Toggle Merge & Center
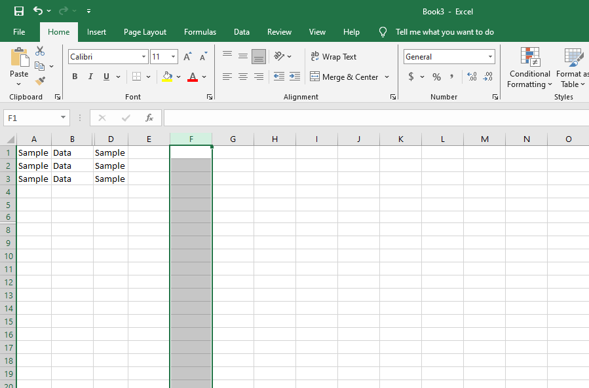The height and width of the screenshot is (388, 589). pos(345,77)
